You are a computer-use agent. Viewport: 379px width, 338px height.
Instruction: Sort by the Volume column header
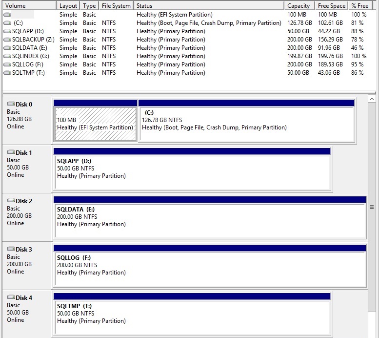coord(28,6)
